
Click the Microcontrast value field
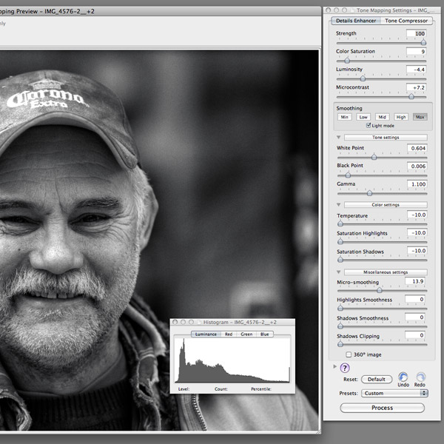[x=416, y=87]
